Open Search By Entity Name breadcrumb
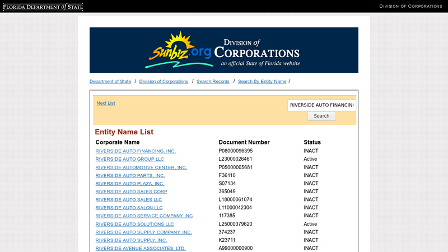 [x=262, y=81]
